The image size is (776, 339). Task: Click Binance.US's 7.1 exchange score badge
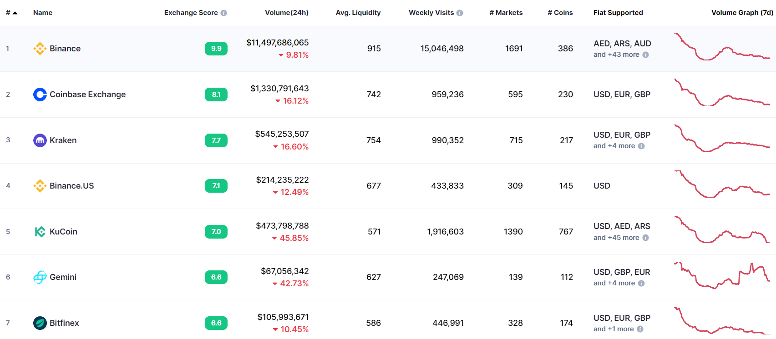[216, 186]
